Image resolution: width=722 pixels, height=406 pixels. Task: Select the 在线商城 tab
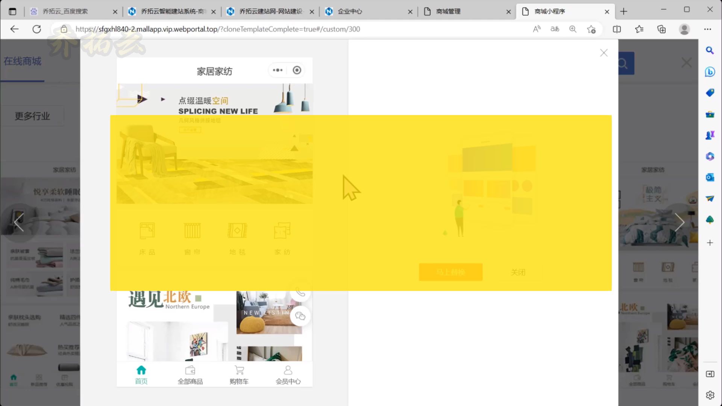click(x=23, y=61)
